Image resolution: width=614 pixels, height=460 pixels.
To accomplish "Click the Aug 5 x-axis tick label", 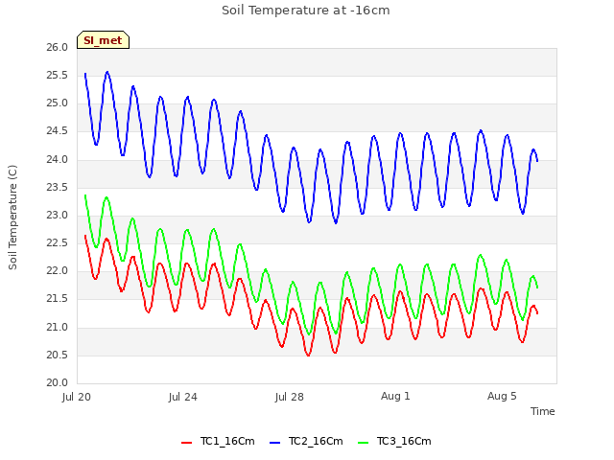I will point(502,396).
